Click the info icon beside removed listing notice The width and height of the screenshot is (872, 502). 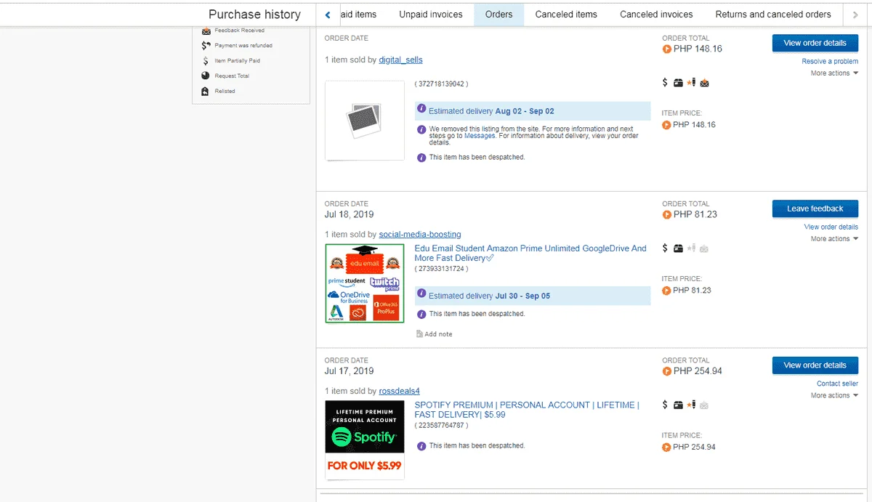(x=421, y=129)
